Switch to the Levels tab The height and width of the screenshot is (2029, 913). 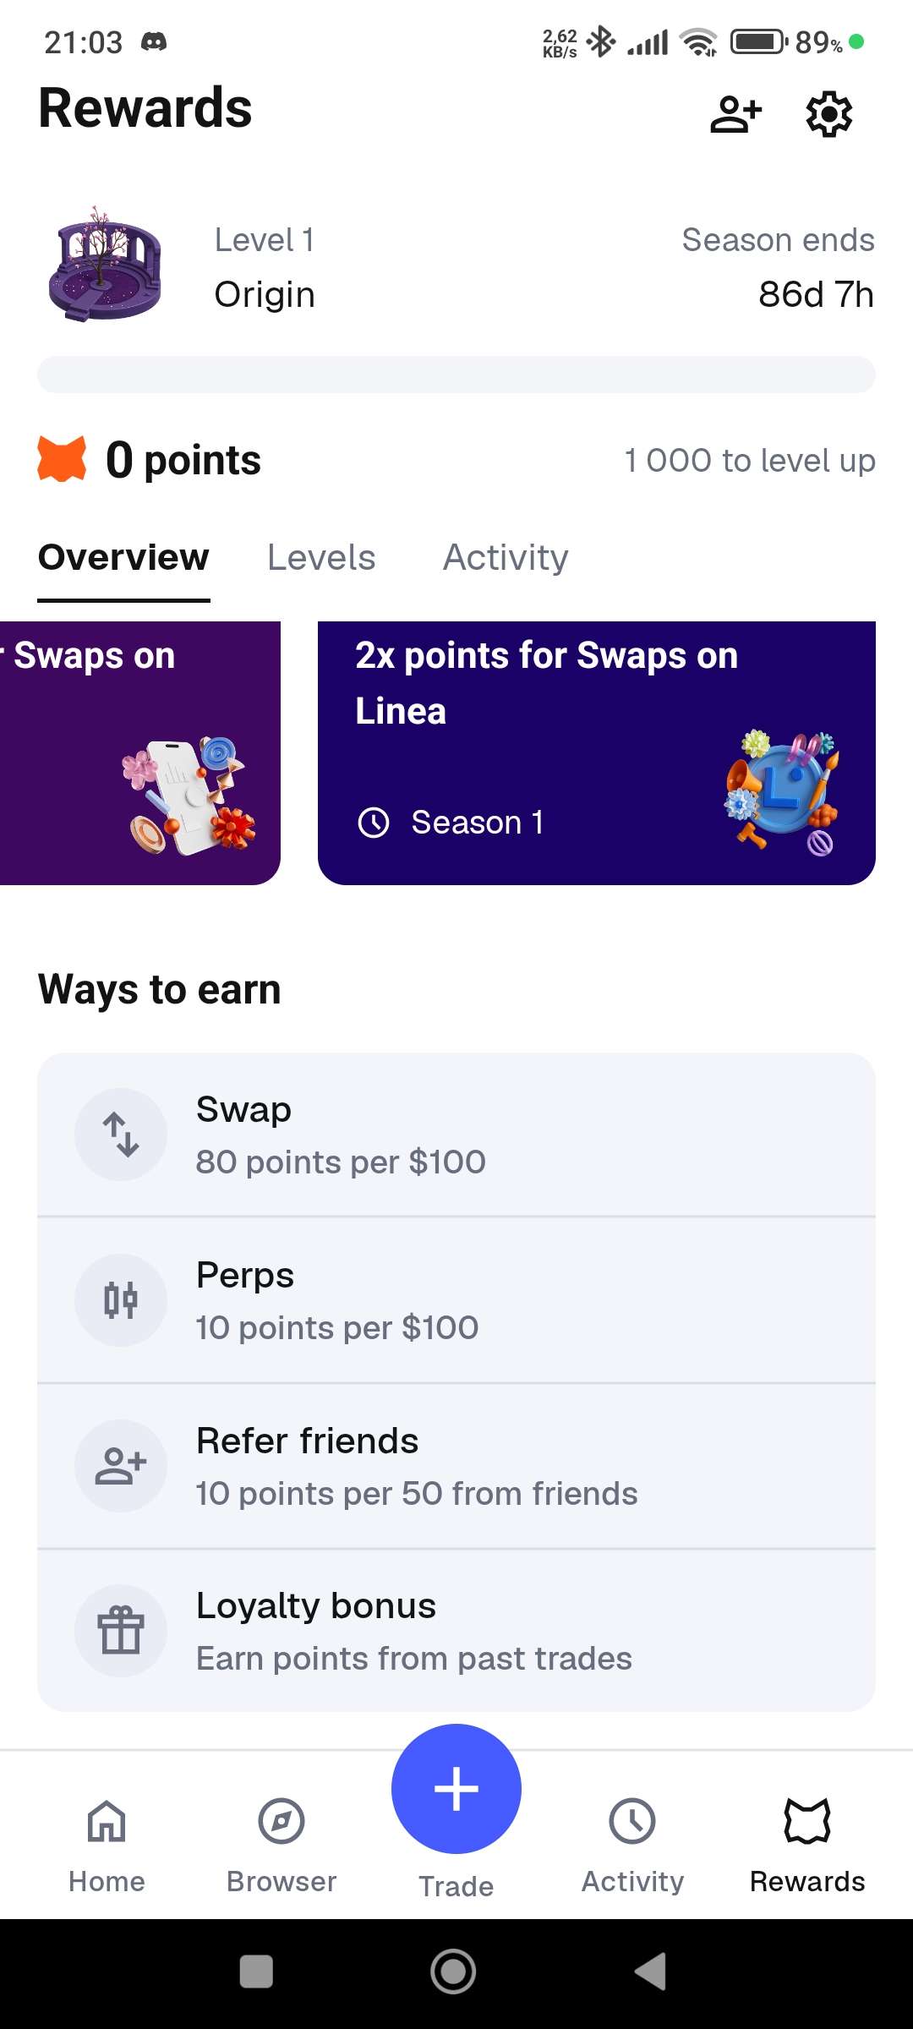pos(321,558)
